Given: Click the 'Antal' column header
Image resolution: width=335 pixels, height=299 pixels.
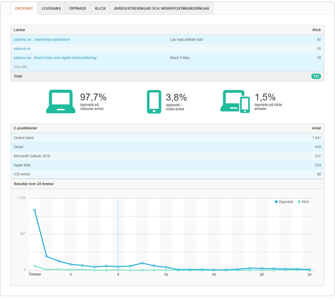Looking at the screenshot, I should click(x=316, y=128).
